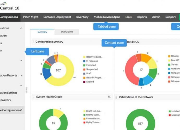This screenshot has height=130, width=180.
Task: Click the Healthy Syste.. legend swatch
Action: 84,115
